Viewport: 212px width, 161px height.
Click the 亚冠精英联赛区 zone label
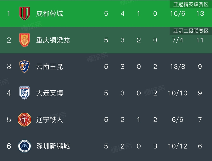pos(191,4)
